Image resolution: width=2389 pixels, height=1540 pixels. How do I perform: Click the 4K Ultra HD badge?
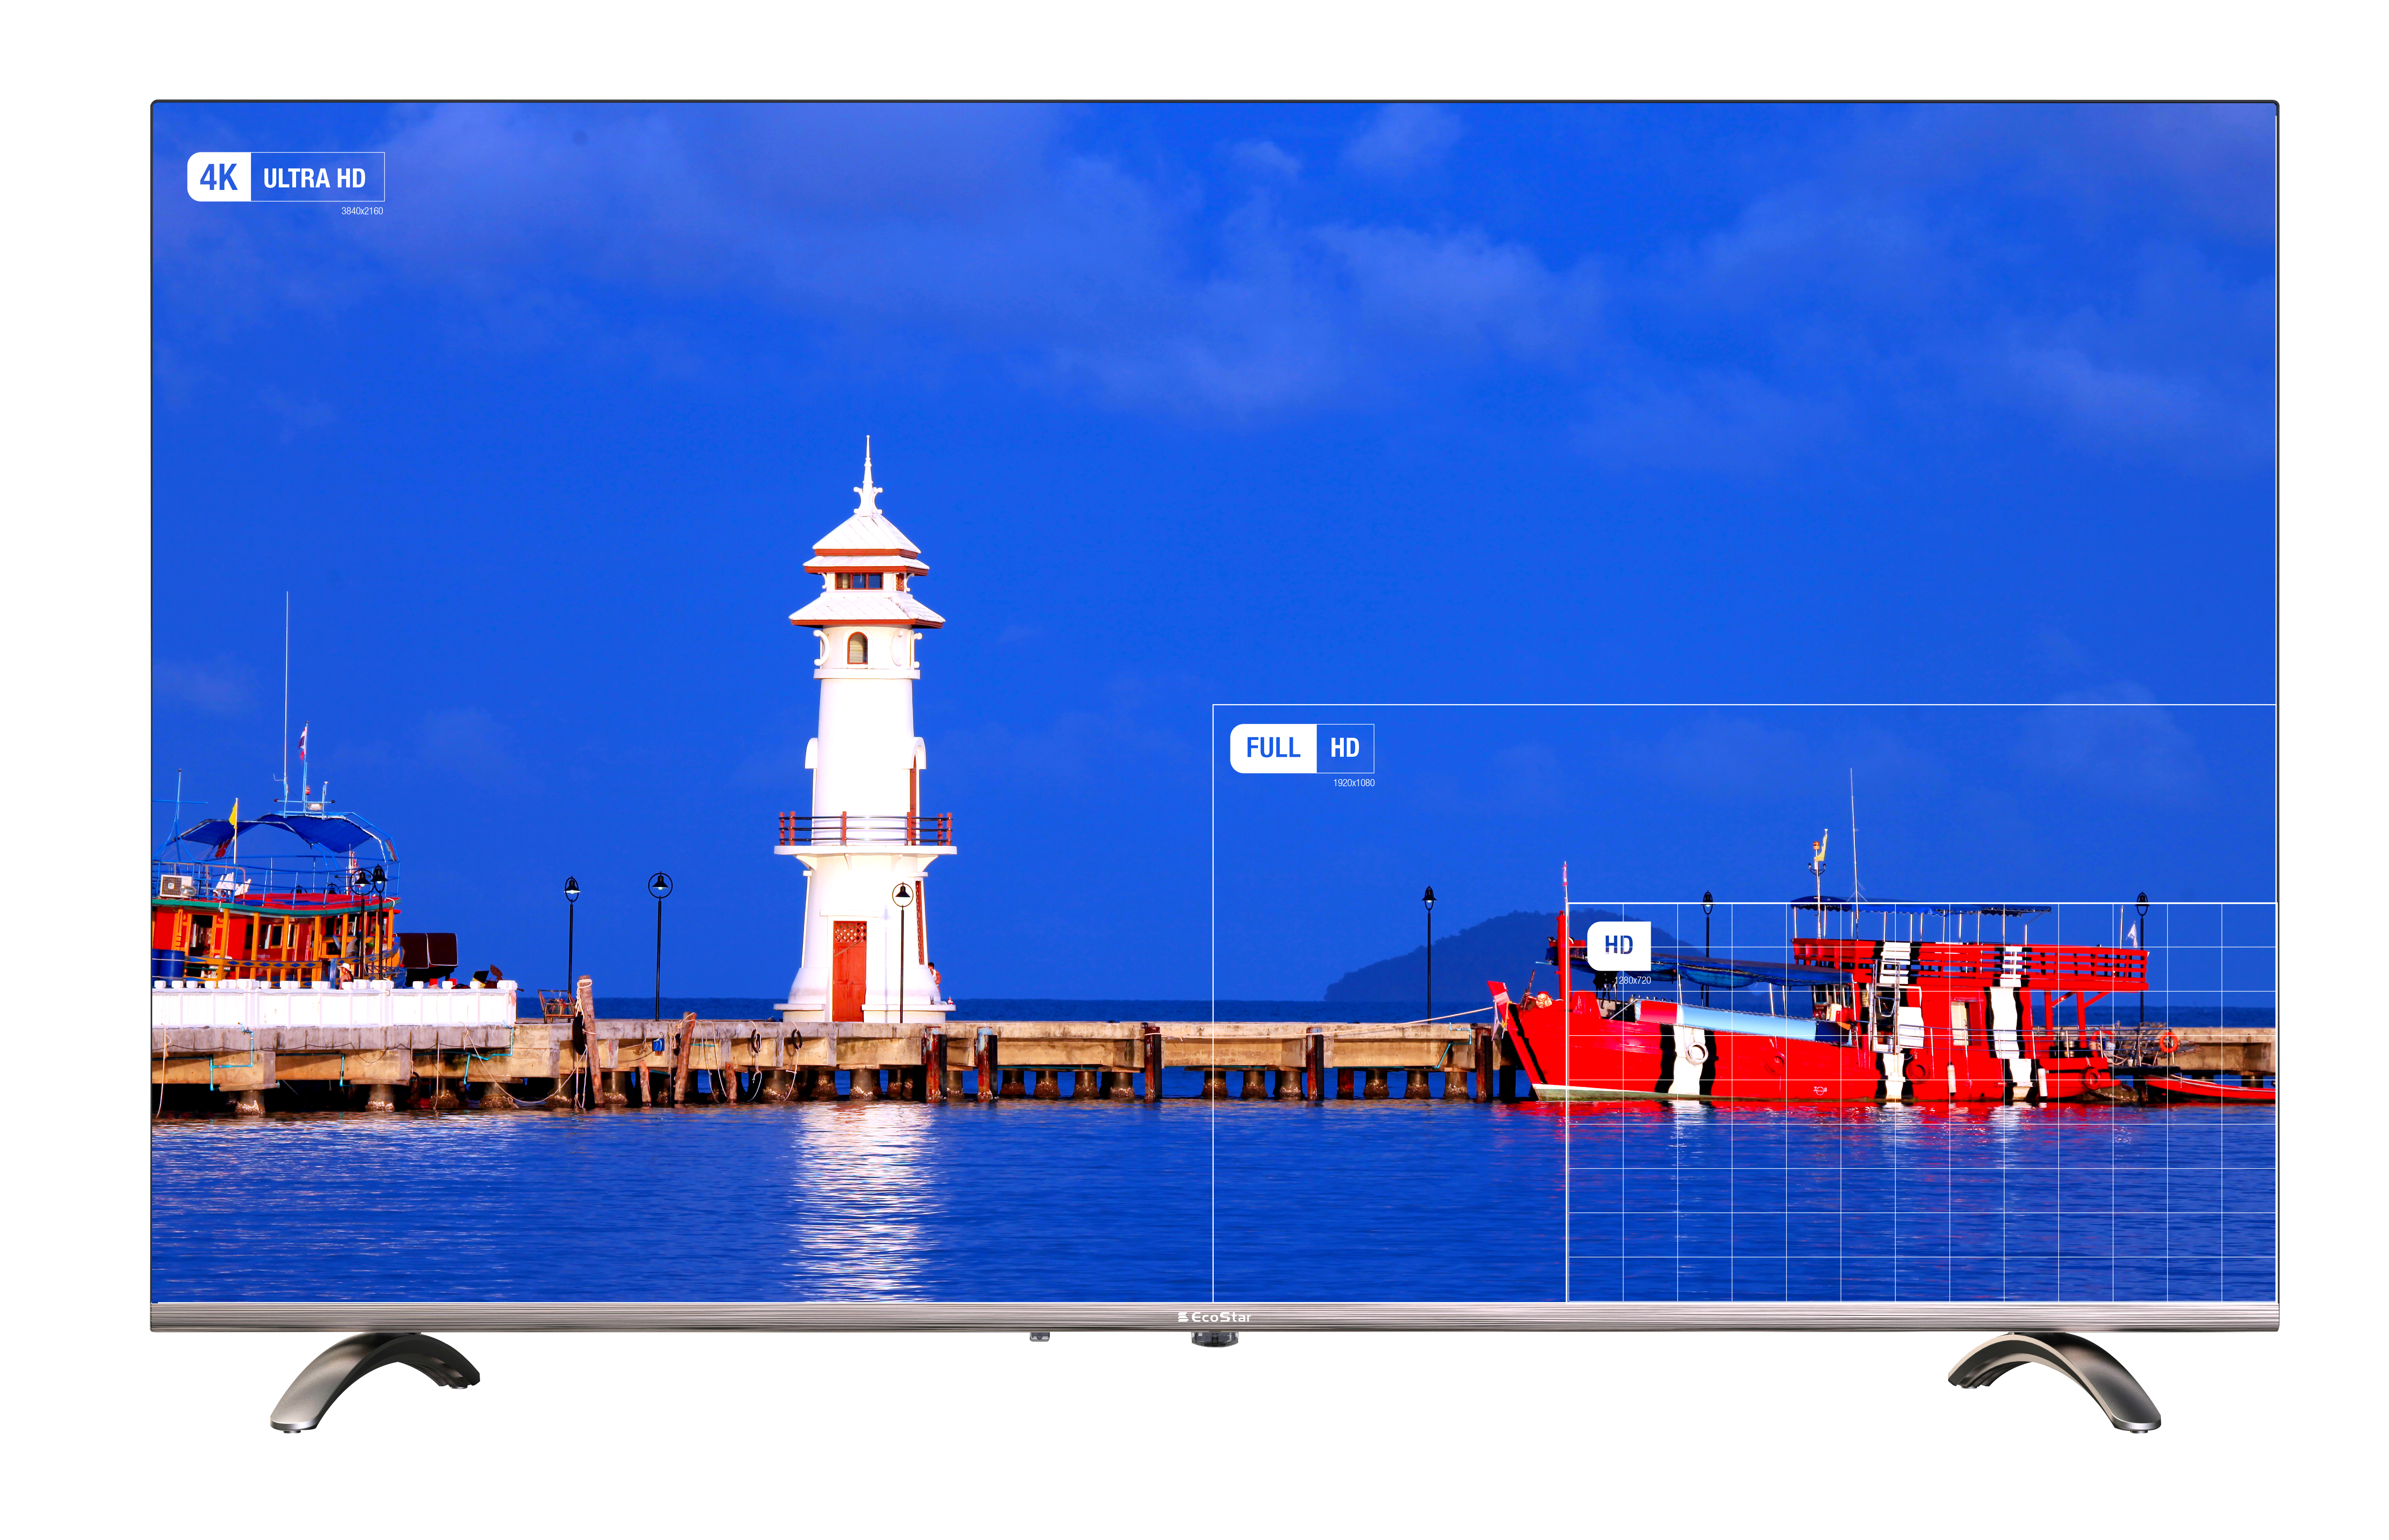(286, 177)
